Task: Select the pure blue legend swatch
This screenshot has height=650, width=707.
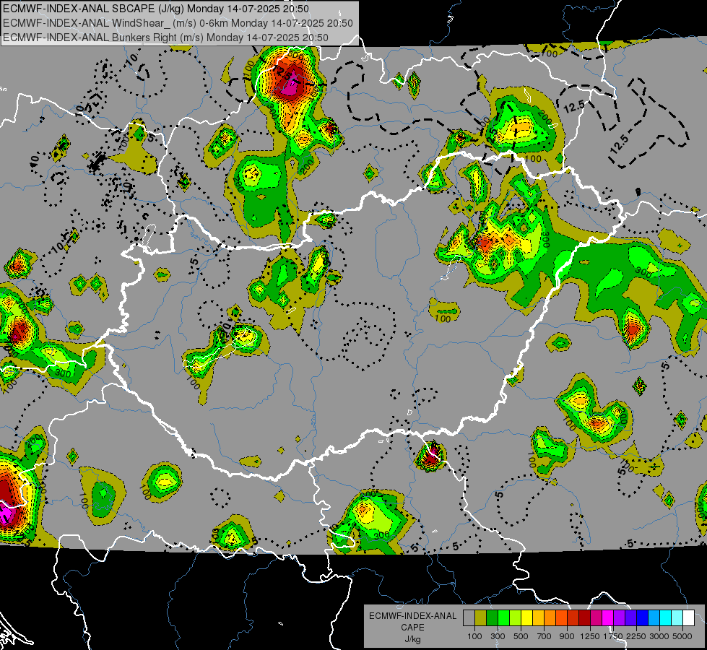Action: coord(642,617)
